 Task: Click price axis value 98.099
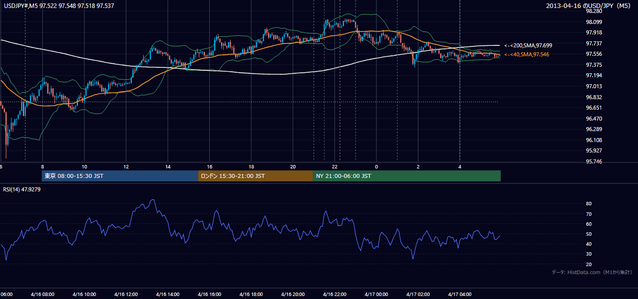(x=594, y=22)
